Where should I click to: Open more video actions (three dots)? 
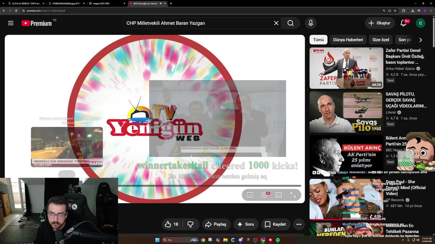pos(299,224)
